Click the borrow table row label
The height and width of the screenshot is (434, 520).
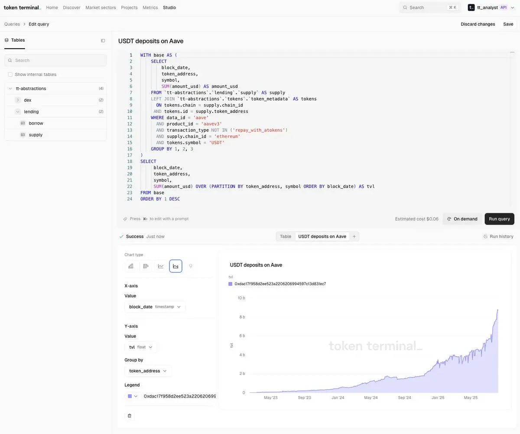36,123
